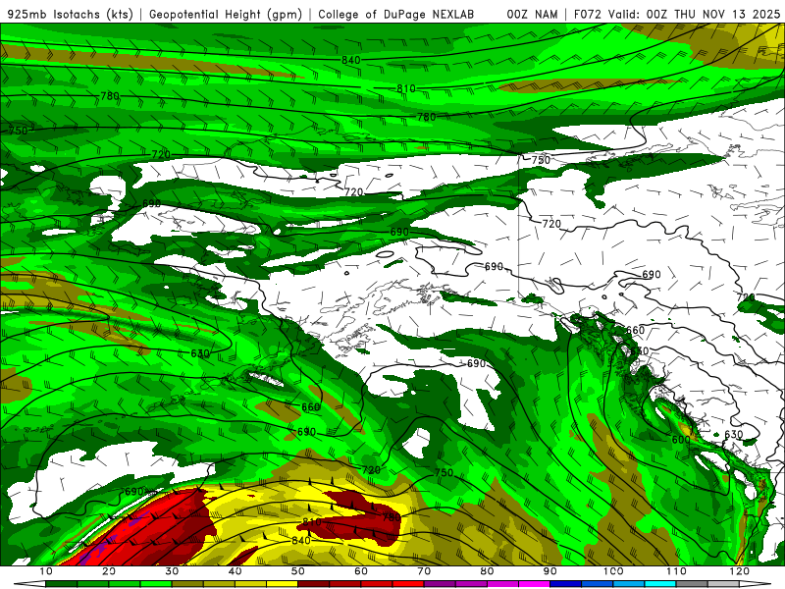Screen dimensions: 785x589
Task: Pick the dark blue swatch beginning at 90
Action: click(x=566, y=584)
